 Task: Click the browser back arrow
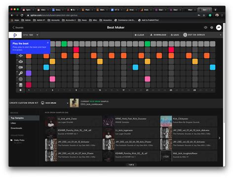(12, 15)
